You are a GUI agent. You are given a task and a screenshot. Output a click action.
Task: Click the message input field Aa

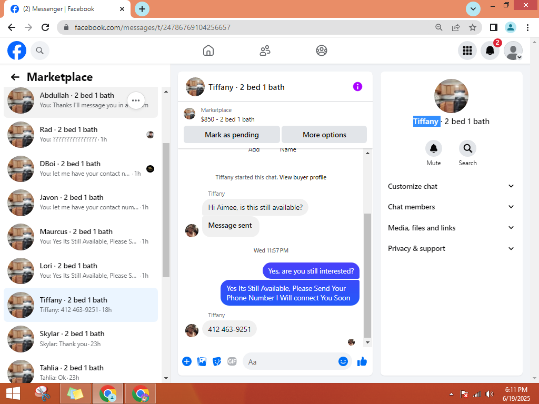click(x=291, y=362)
